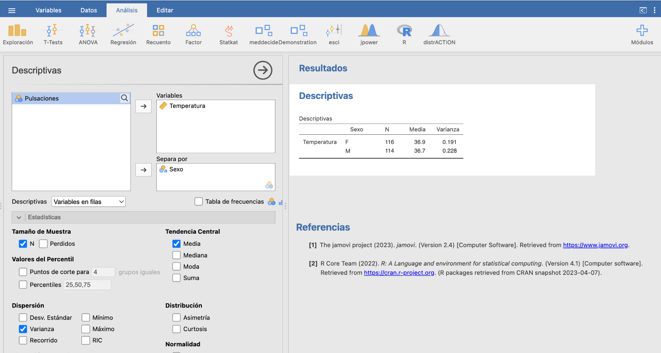
Task: Switch to the Análisis tab
Action: pos(127,10)
